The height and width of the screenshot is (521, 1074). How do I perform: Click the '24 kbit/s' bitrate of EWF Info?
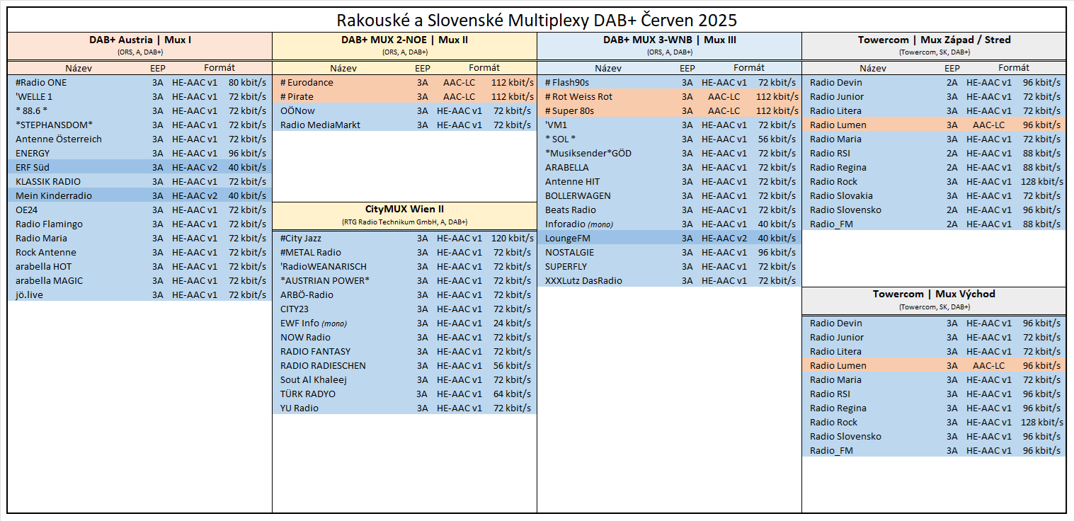pyautogui.click(x=513, y=323)
